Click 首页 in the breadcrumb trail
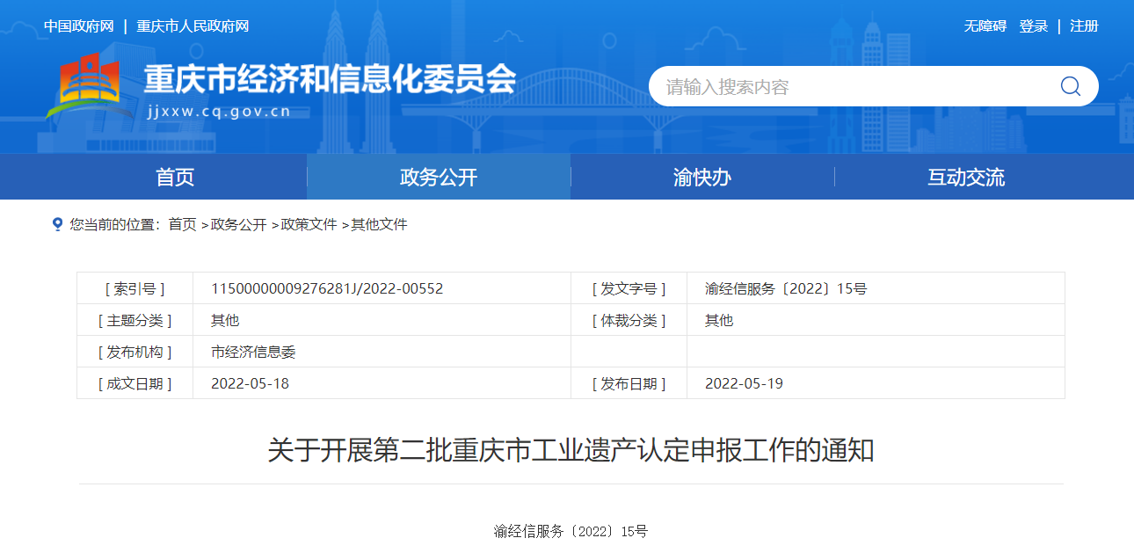This screenshot has height=560, width=1134. tap(182, 225)
